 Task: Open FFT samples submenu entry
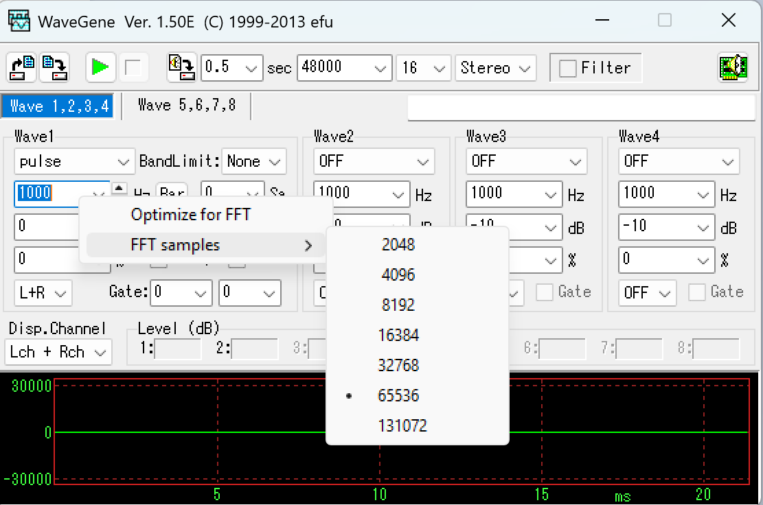point(205,245)
